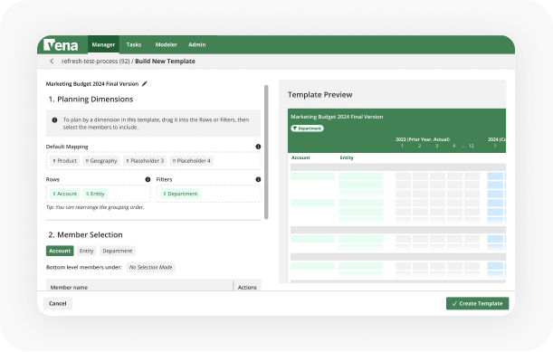Switch to the Admin tab
This screenshot has width=553, height=352.
196,44
